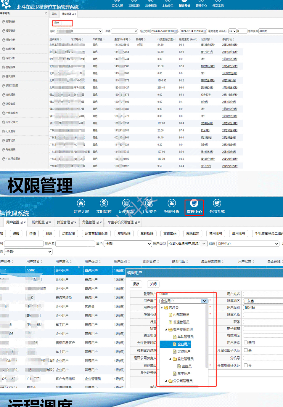Click the 监控大屏 home icon
This screenshot has height=407, width=283.
point(81,203)
